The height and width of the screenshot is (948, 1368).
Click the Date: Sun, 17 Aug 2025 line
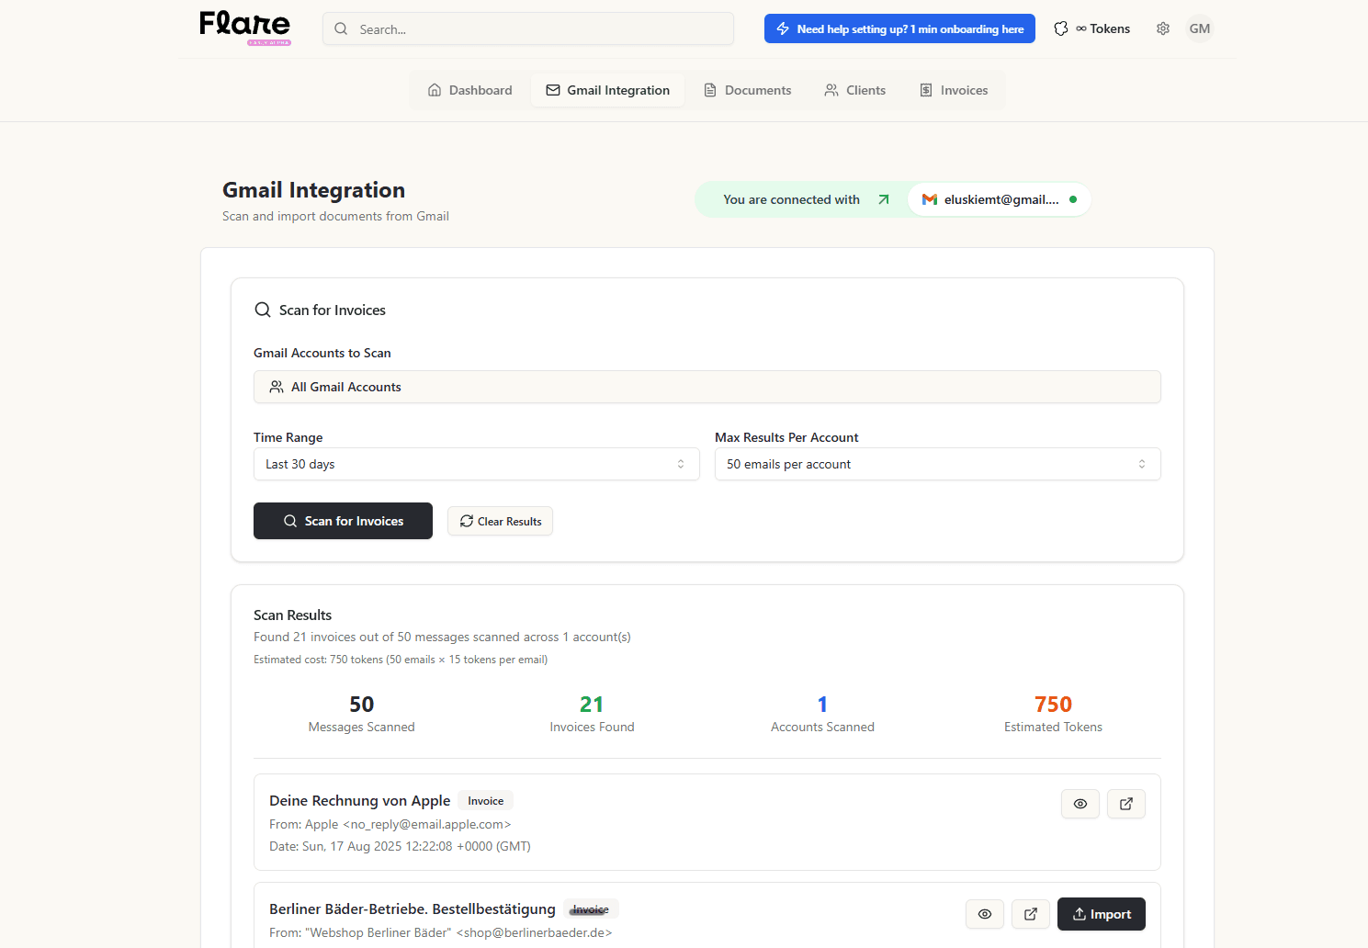tap(400, 846)
